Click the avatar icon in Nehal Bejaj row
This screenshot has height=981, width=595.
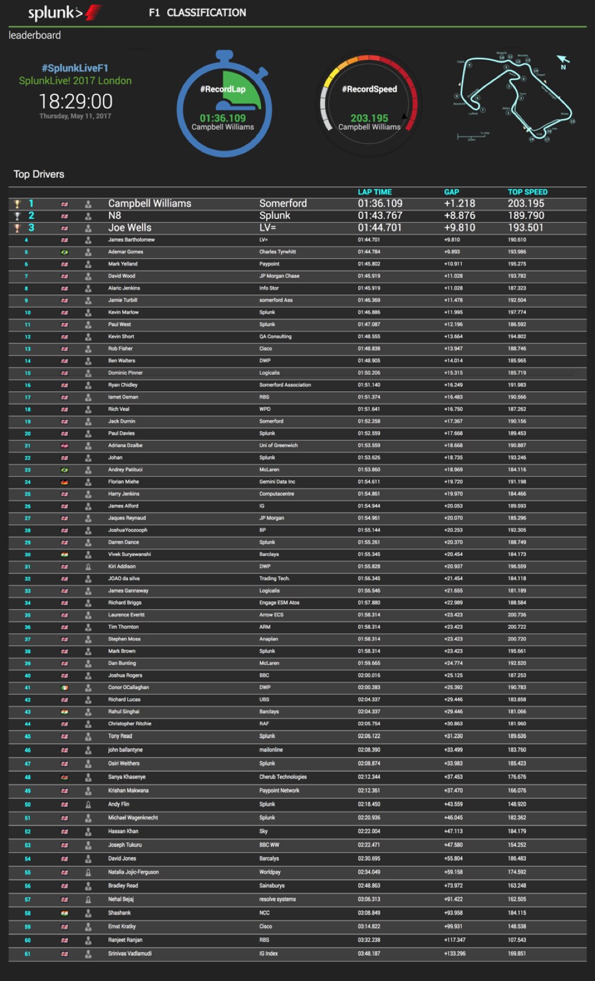(x=88, y=900)
